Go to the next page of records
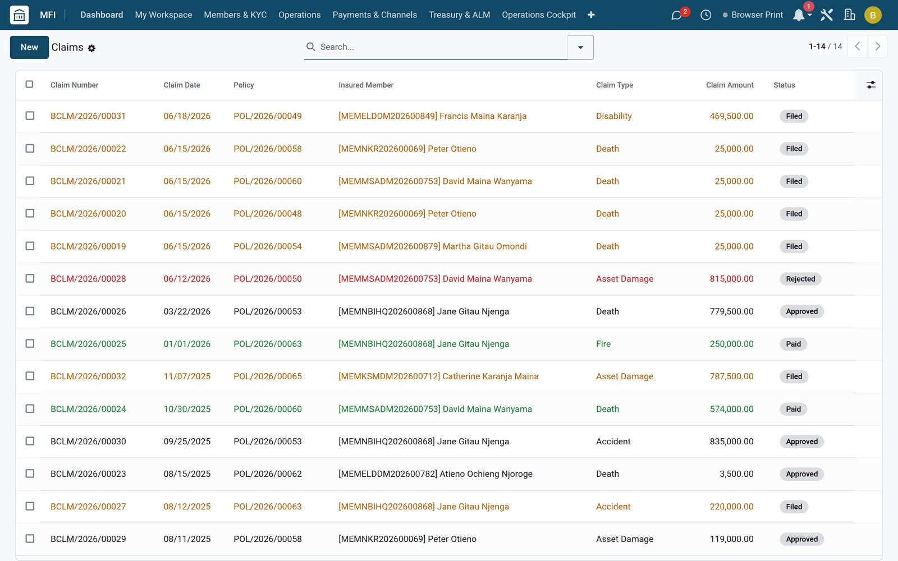The width and height of the screenshot is (898, 561). (877, 47)
